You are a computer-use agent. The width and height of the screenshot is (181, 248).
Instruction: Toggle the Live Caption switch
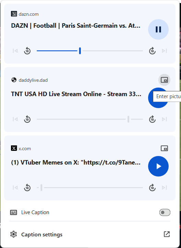pyautogui.click(x=165, y=212)
